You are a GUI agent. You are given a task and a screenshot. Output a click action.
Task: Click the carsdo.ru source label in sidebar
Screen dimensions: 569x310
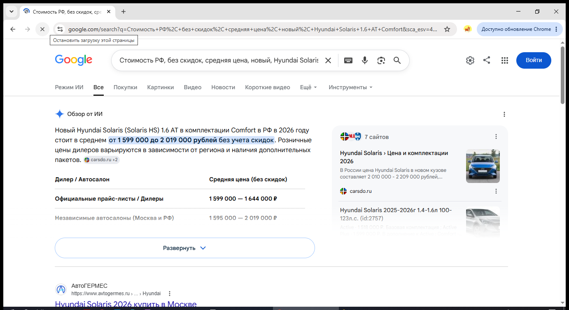(361, 191)
